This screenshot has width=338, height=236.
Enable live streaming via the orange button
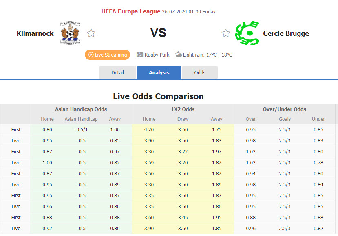tap(107, 55)
